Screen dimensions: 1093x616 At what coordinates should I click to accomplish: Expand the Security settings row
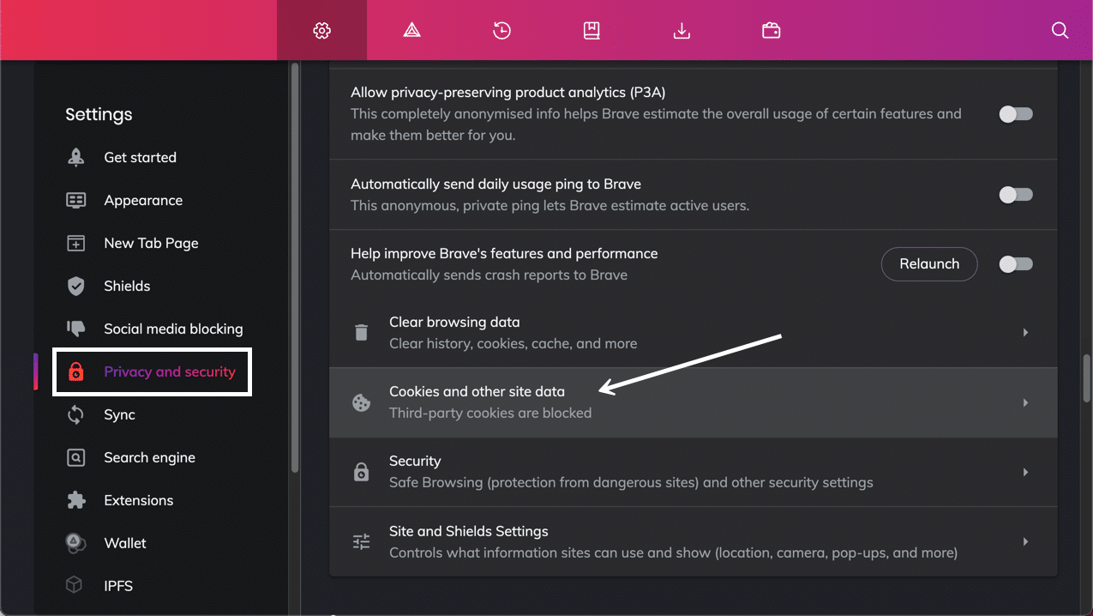point(1025,472)
